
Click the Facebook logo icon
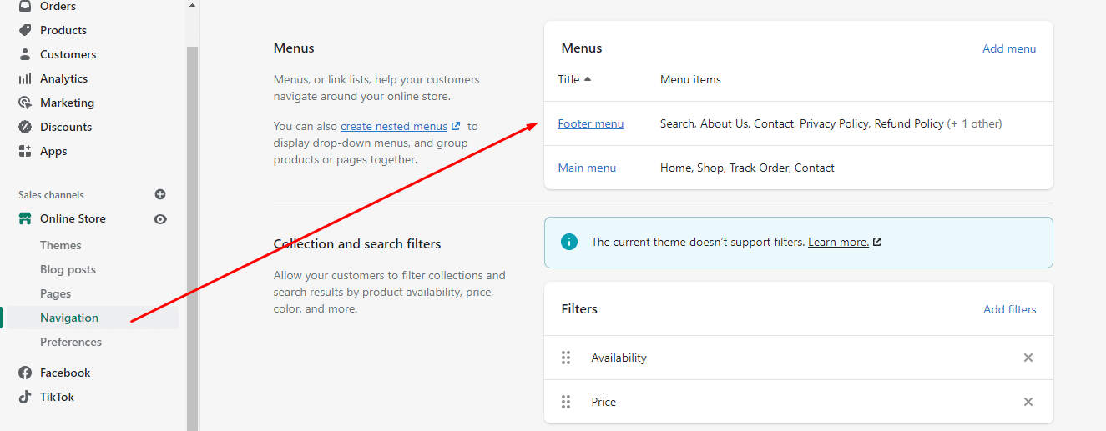tap(25, 373)
